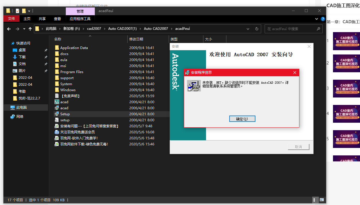Viewport: 360px width, 205px height.
Task: Click the 取消 button in install wizard
Action: click(299, 147)
